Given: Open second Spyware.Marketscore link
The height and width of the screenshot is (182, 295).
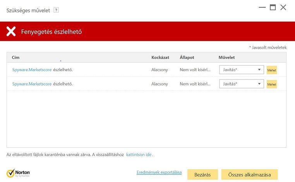Looking at the screenshot, I should (x=32, y=84).
